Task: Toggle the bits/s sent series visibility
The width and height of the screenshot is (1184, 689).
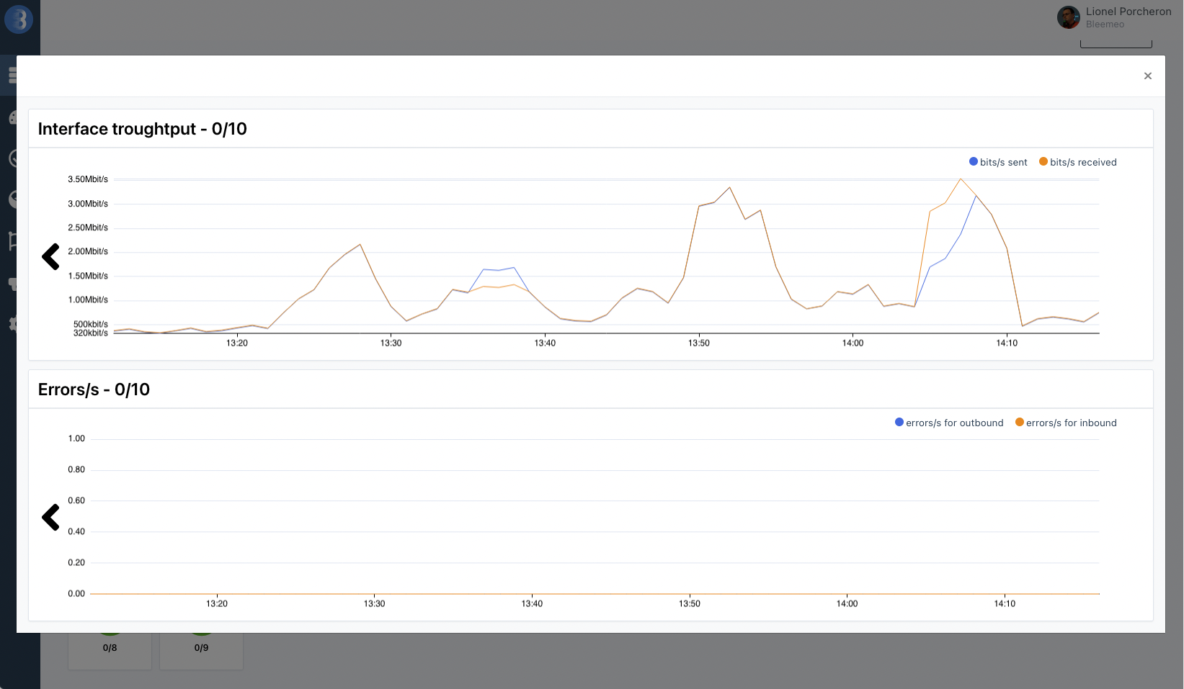Action: click(x=998, y=162)
